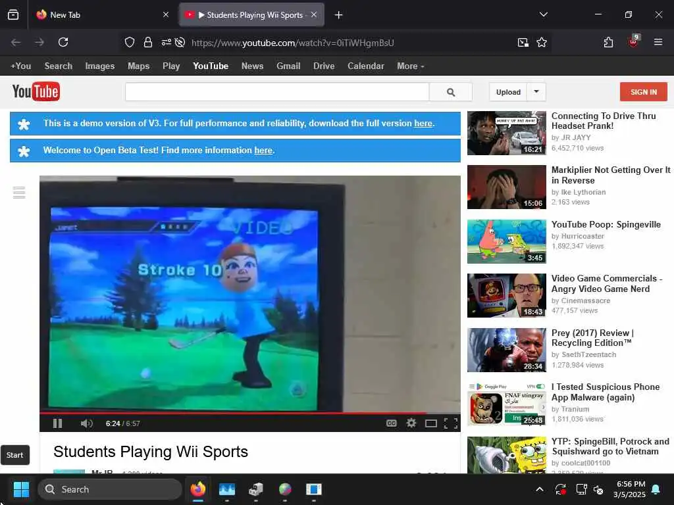Seek on the red video progress bar
This screenshot has width=674, height=505.
pyautogui.click(x=249, y=413)
